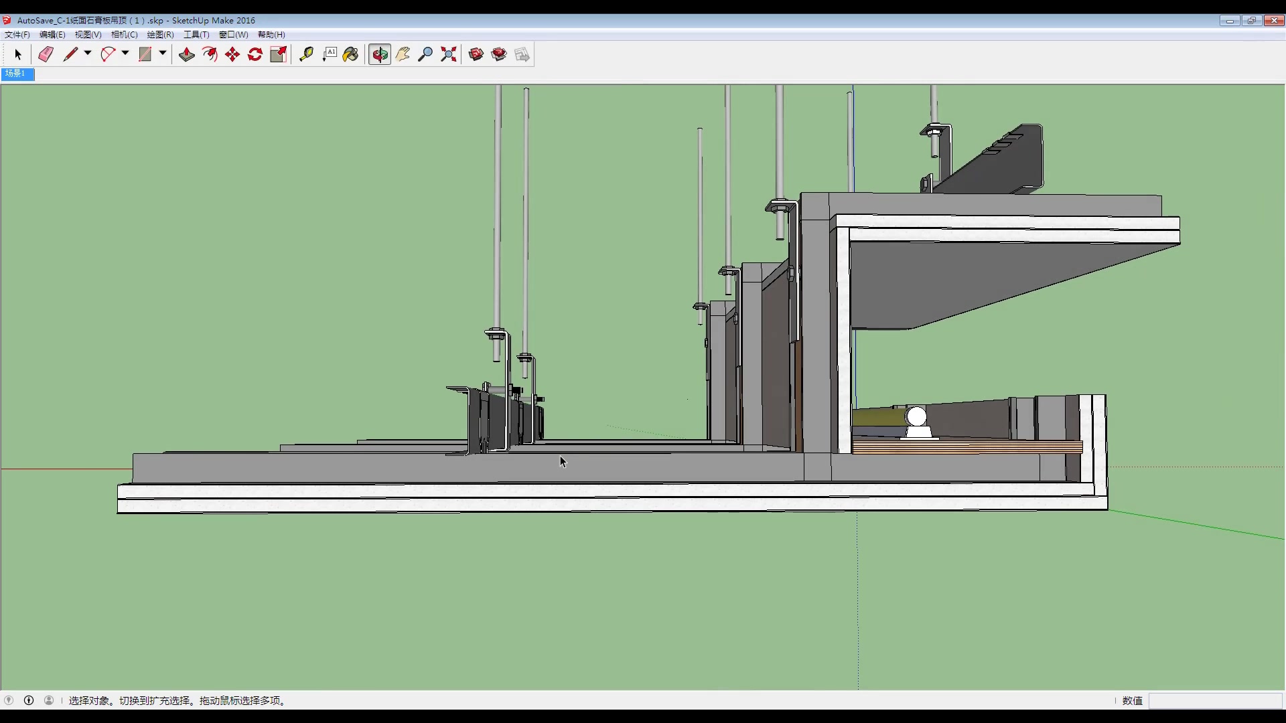Choose the Zoom magnifier tool

[425, 55]
